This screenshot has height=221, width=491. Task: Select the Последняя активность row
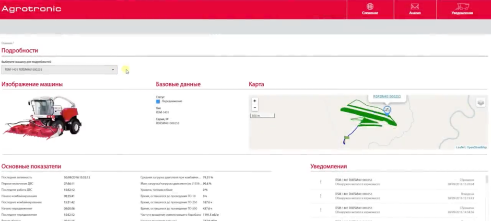tap(46, 177)
